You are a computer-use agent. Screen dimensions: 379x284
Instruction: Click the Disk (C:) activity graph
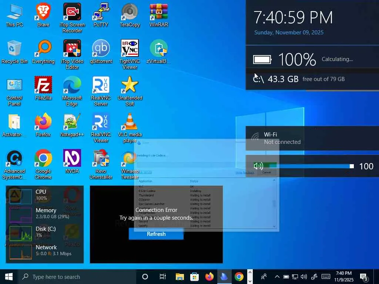point(21,233)
